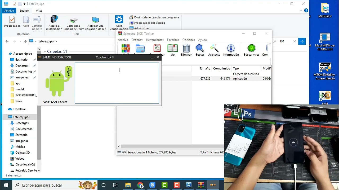
Task: Open Windows Start menu
Action: click(x=6, y=185)
